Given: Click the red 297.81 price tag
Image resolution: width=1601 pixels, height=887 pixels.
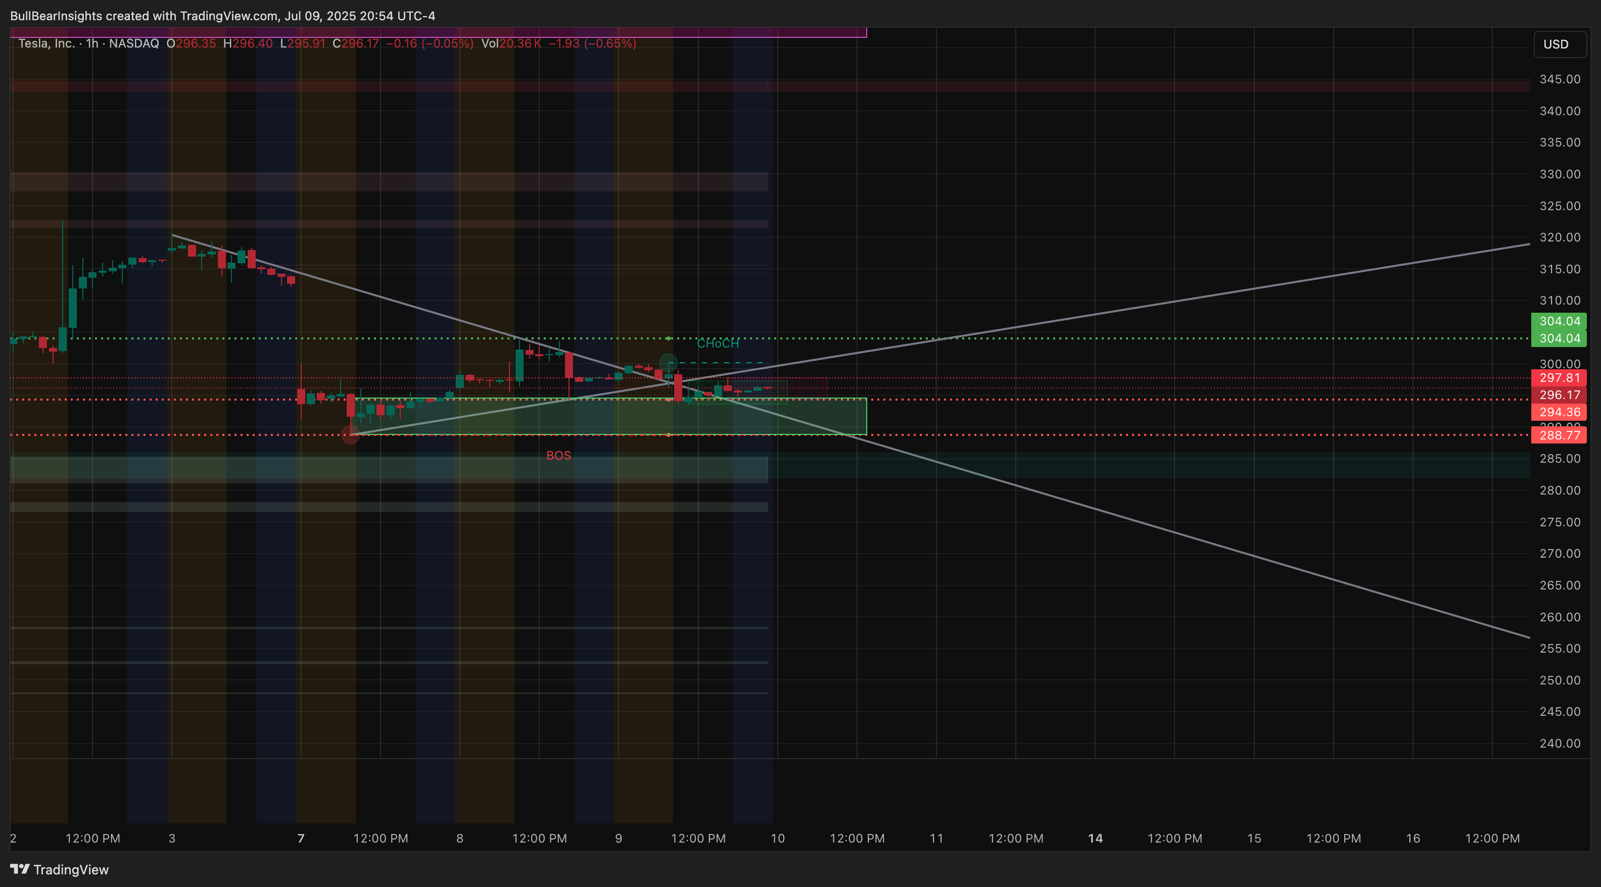Looking at the screenshot, I should tap(1559, 378).
